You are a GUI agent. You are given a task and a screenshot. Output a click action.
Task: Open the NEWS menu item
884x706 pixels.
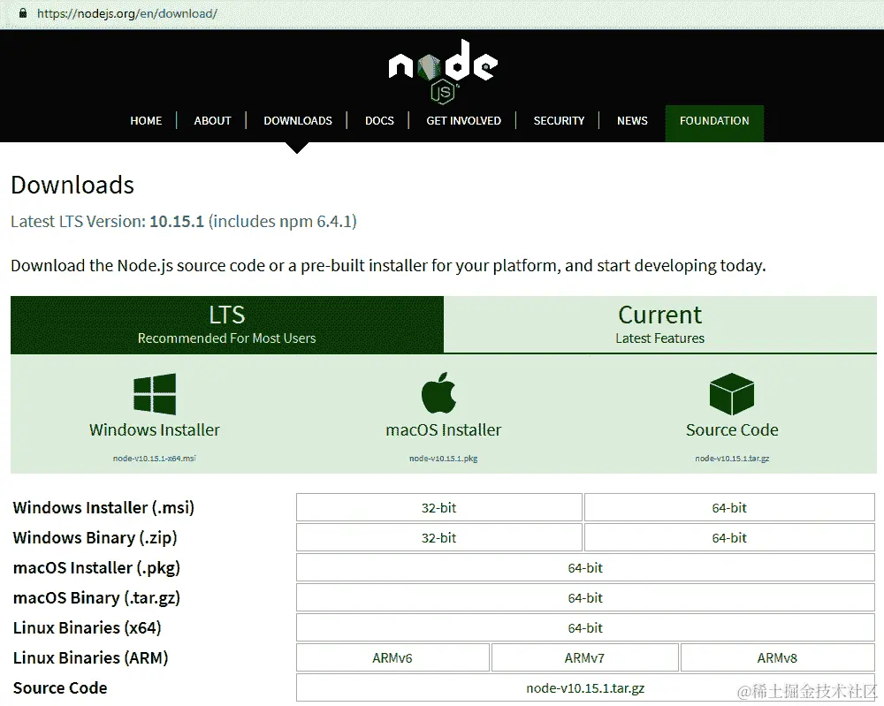(632, 120)
